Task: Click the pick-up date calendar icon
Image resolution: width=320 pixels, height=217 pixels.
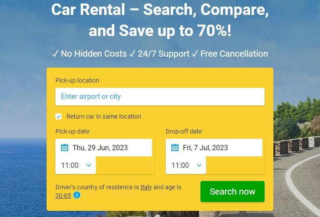Action: pos(65,147)
